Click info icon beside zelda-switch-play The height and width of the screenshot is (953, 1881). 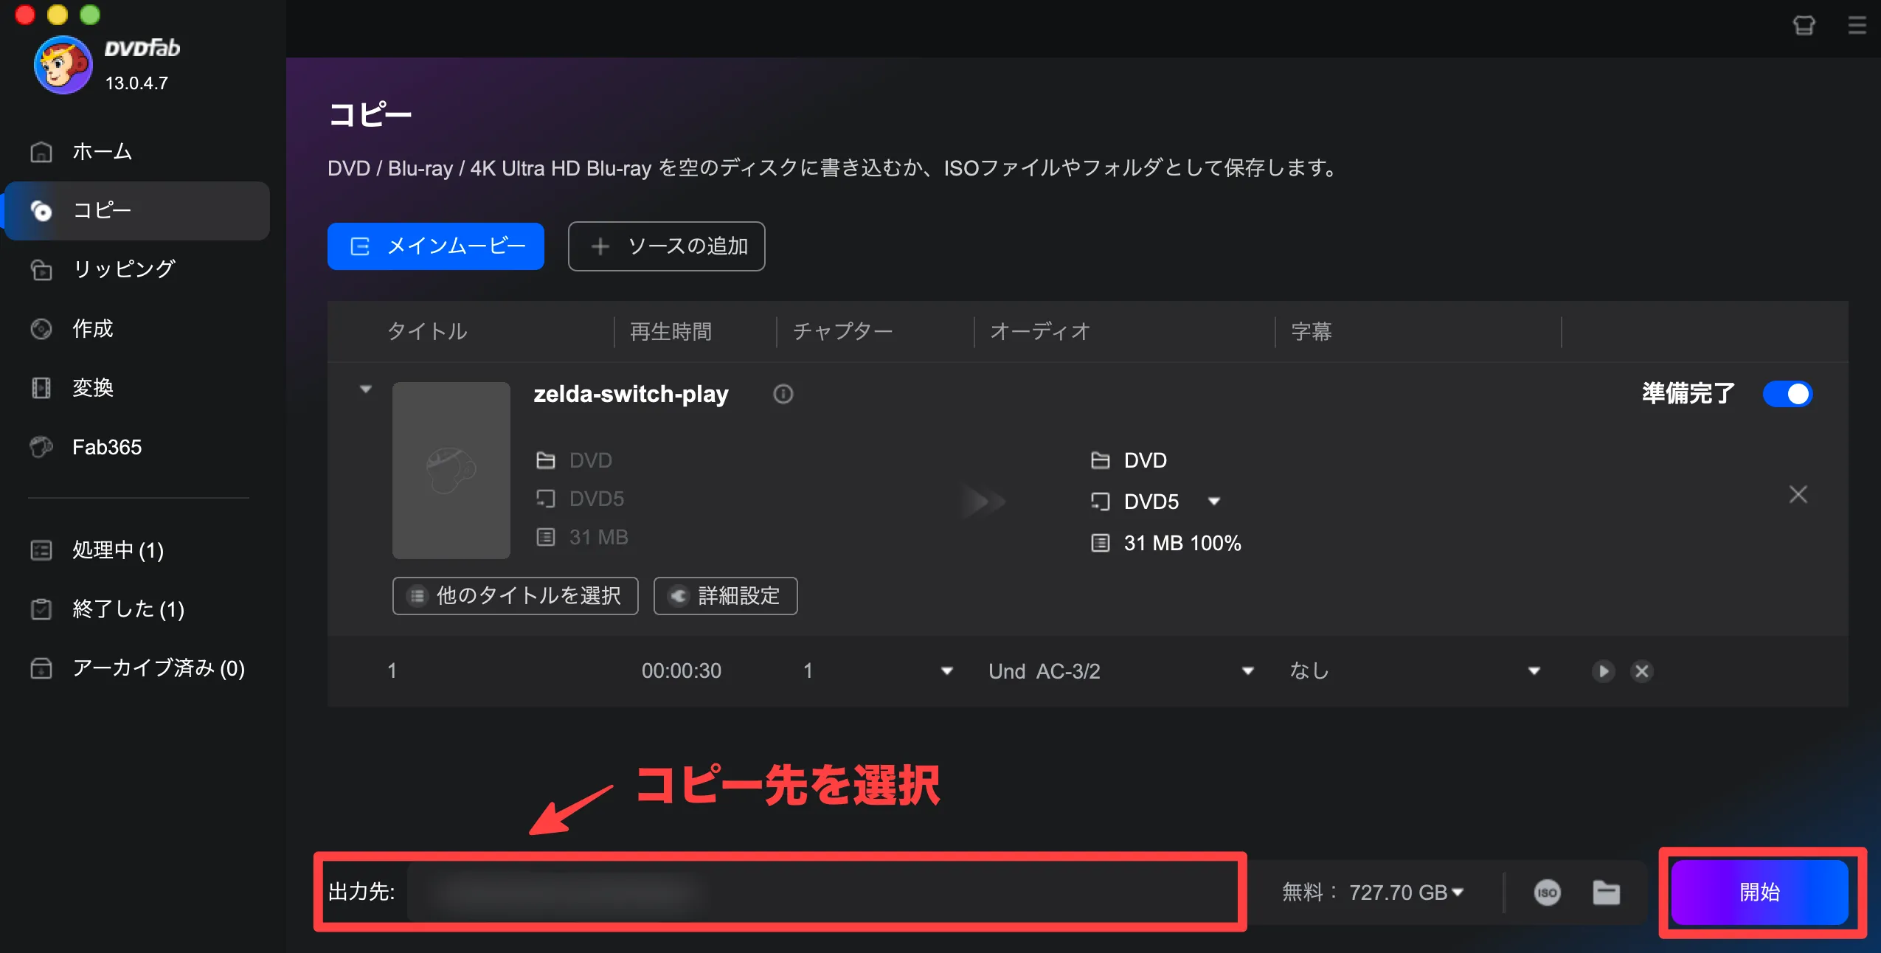783,394
